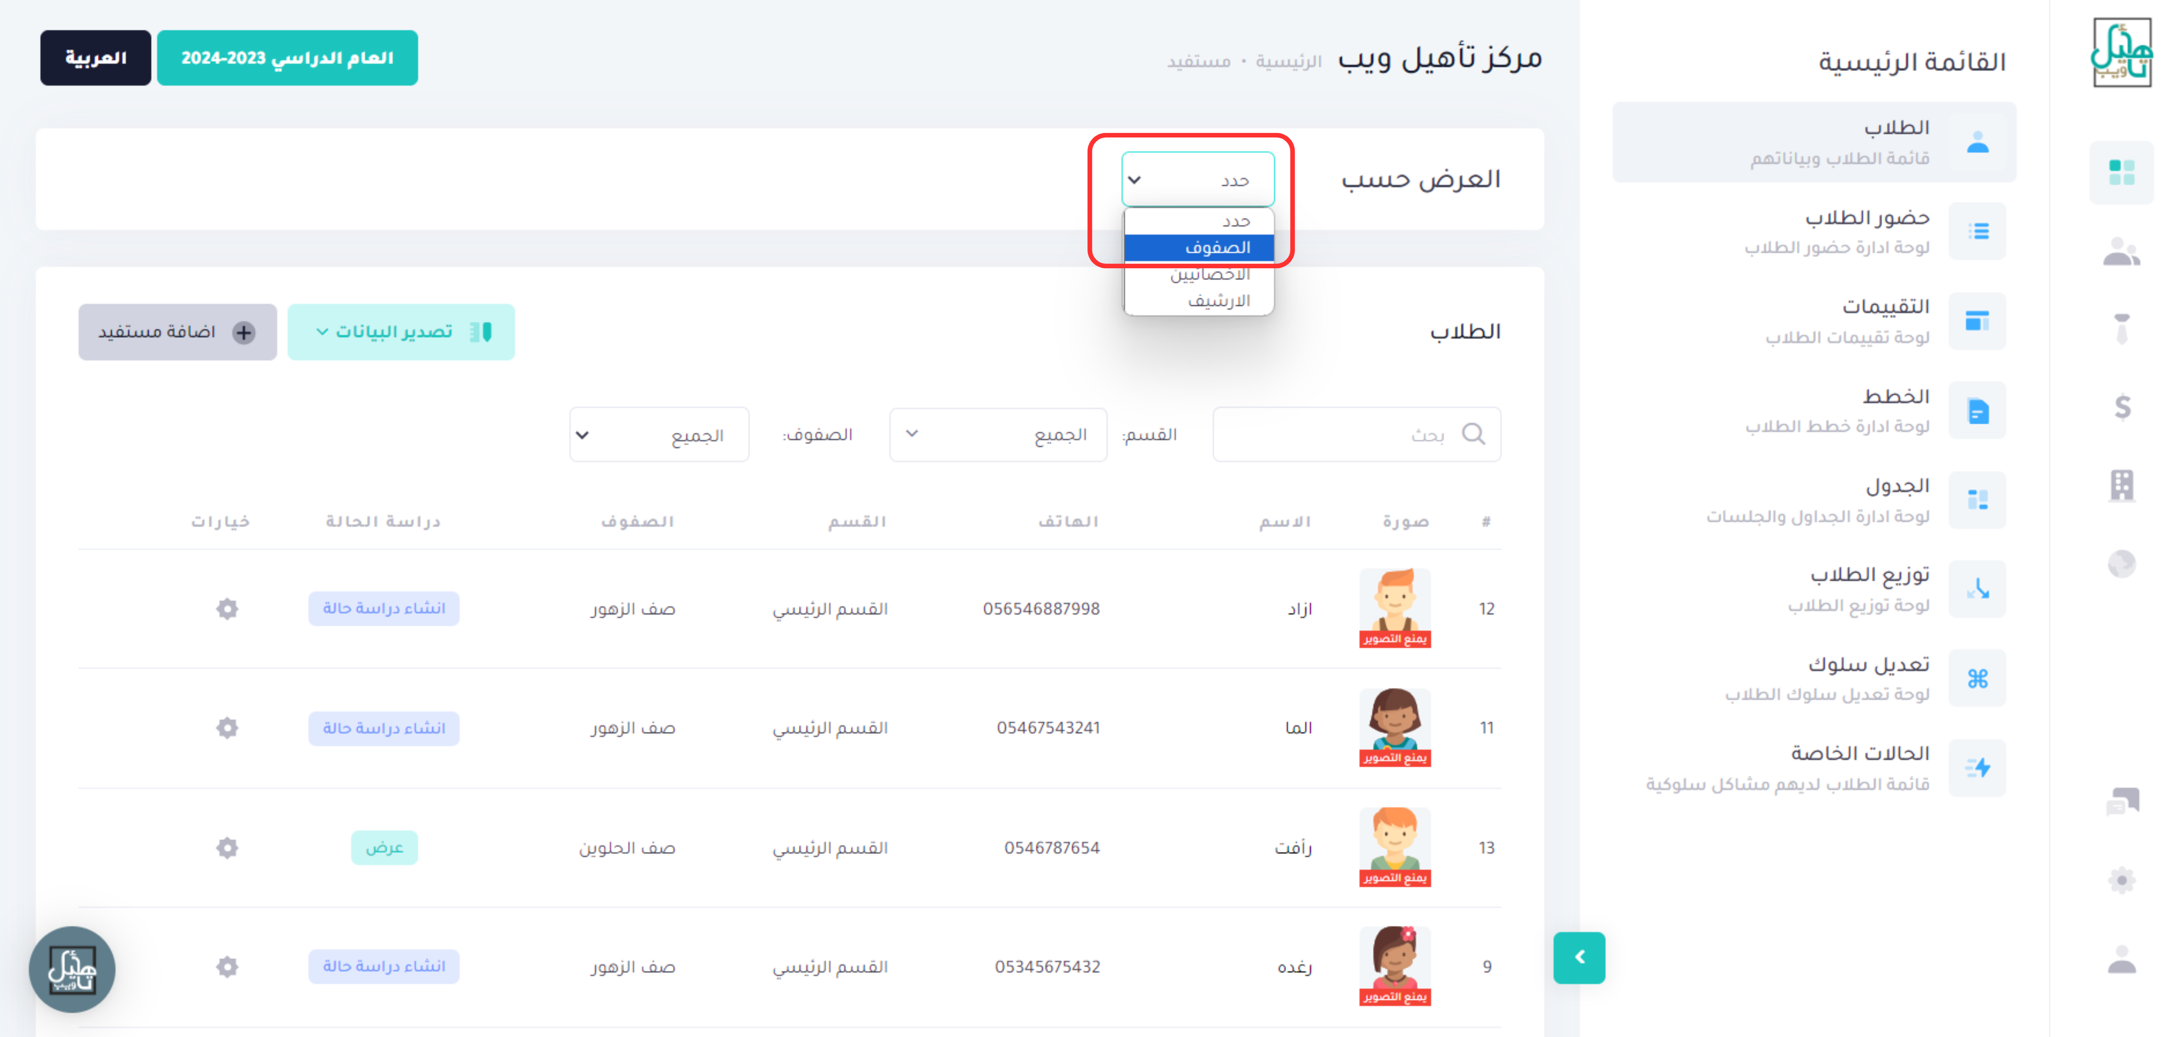Click the تعديل سلوك command icon
The height and width of the screenshot is (1037, 2175).
pos(1978,678)
